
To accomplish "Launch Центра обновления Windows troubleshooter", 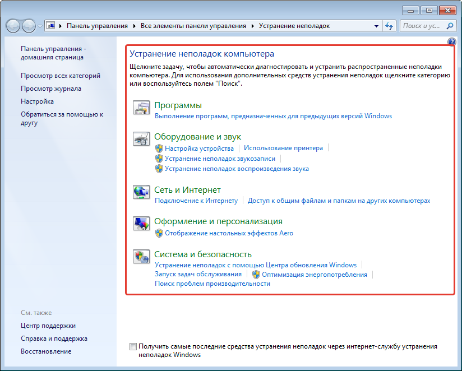I will [256, 265].
